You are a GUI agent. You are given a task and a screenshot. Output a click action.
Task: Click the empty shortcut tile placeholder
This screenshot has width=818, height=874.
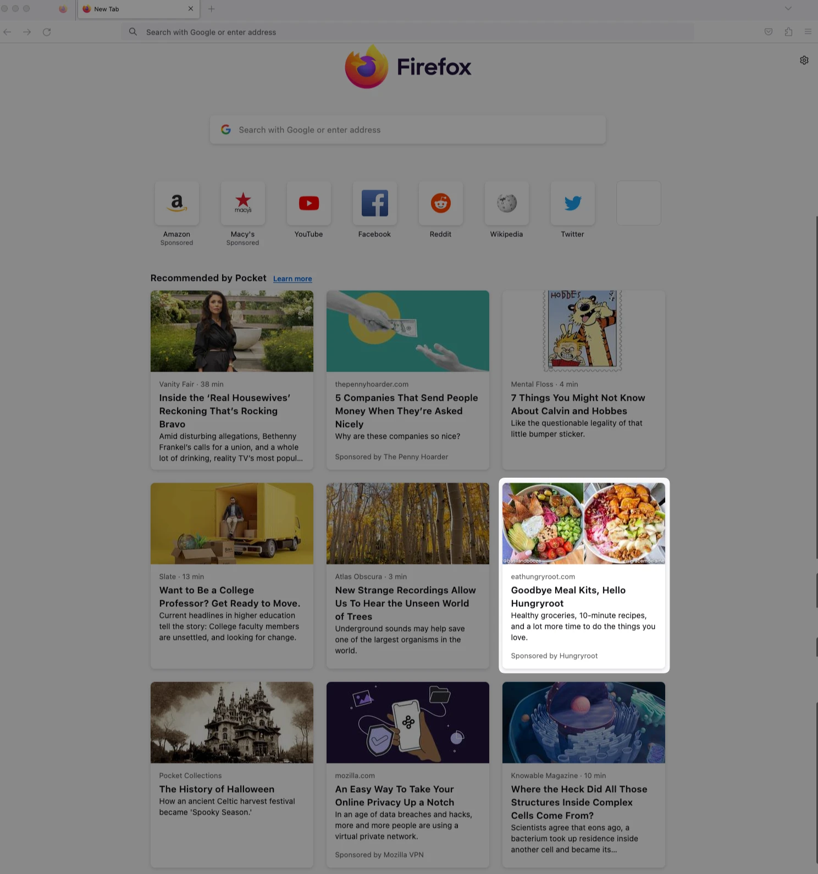click(x=639, y=203)
